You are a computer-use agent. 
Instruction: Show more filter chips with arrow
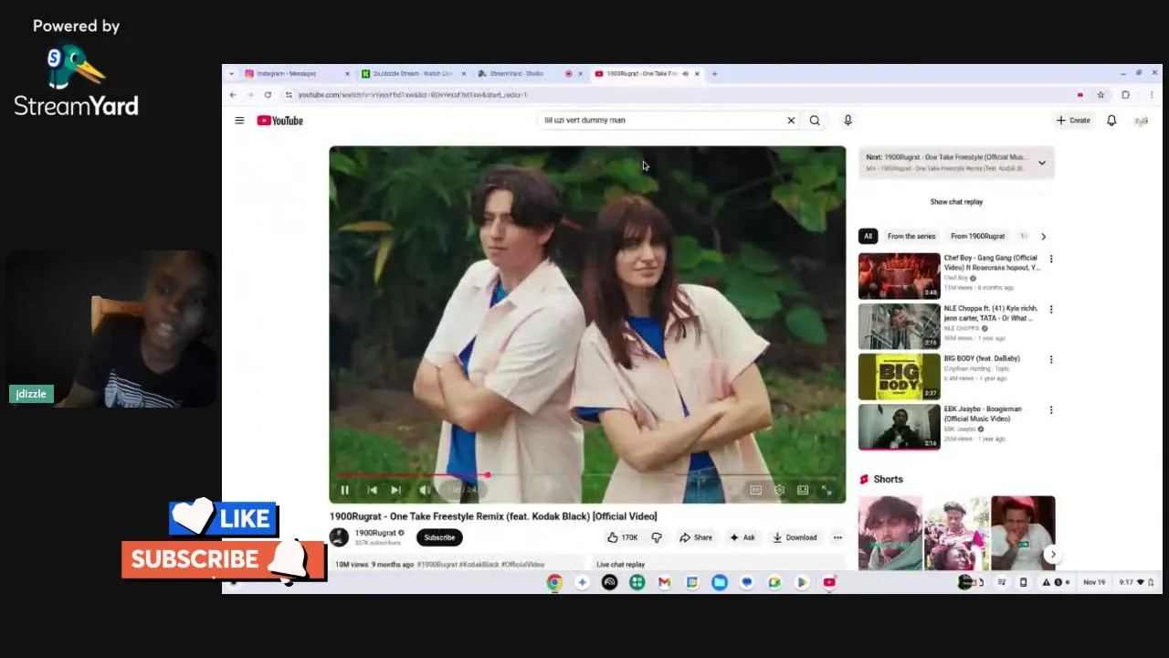[1043, 237]
